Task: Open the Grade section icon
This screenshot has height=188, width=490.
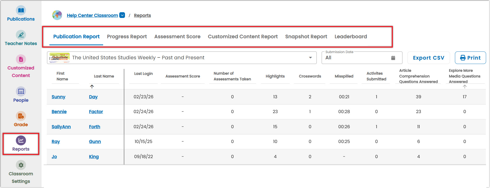Action: (21, 116)
